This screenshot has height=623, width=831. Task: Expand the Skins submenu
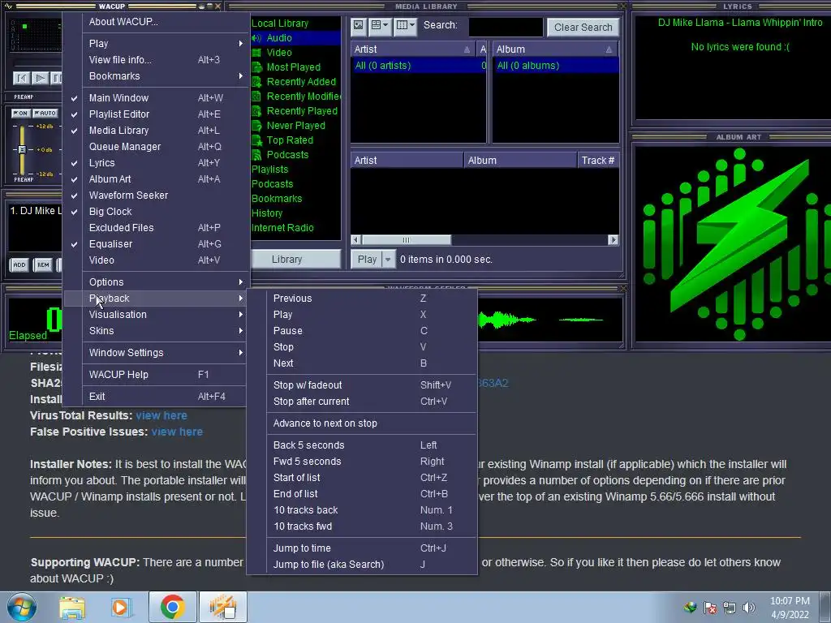[157, 331]
